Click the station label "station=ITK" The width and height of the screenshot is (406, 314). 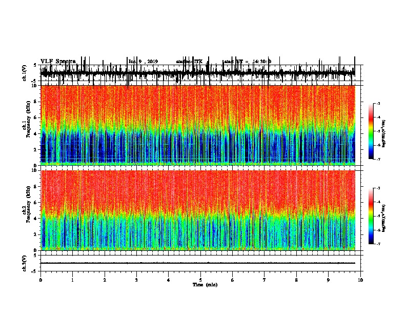(189, 62)
